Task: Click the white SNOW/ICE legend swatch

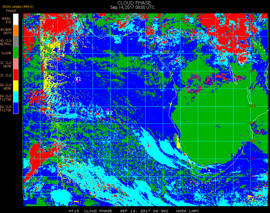Action: pyautogui.click(x=16, y=19)
